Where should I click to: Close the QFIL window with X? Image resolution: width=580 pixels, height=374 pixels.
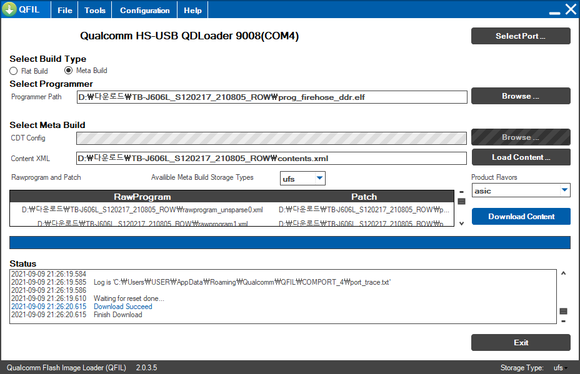571,9
